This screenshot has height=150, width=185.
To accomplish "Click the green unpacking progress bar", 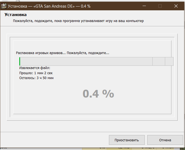I will 96,61.
